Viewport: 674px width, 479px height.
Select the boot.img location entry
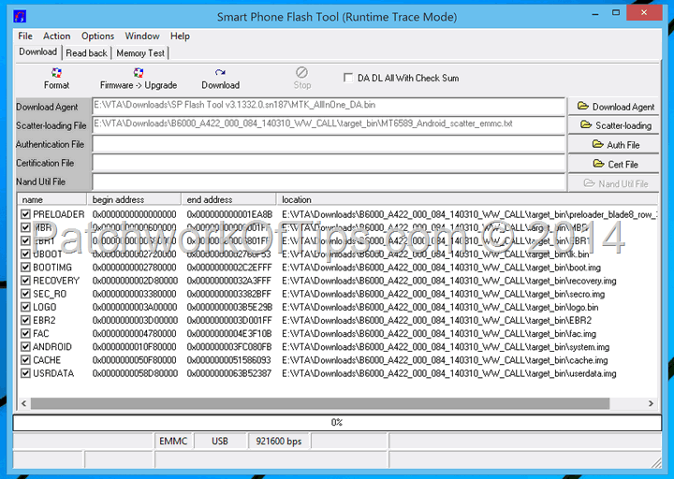click(442, 268)
